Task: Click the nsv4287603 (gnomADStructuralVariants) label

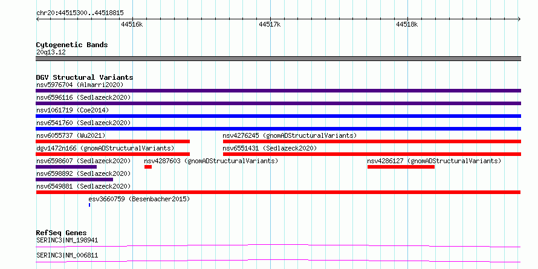Action: coord(211,161)
